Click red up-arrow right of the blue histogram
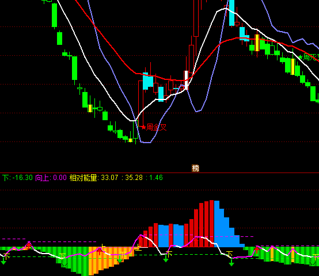The width and height of the screenshot is (319, 276). point(257,250)
